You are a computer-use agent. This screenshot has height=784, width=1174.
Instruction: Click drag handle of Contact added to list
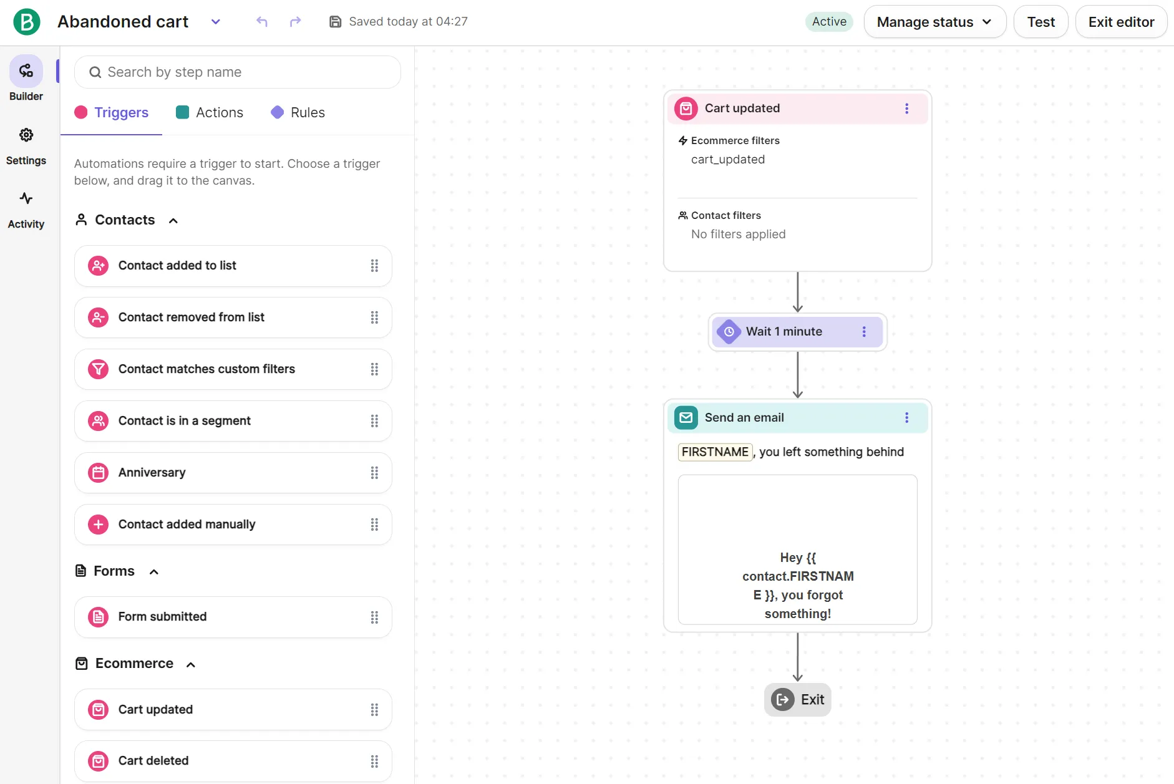tap(374, 266)
